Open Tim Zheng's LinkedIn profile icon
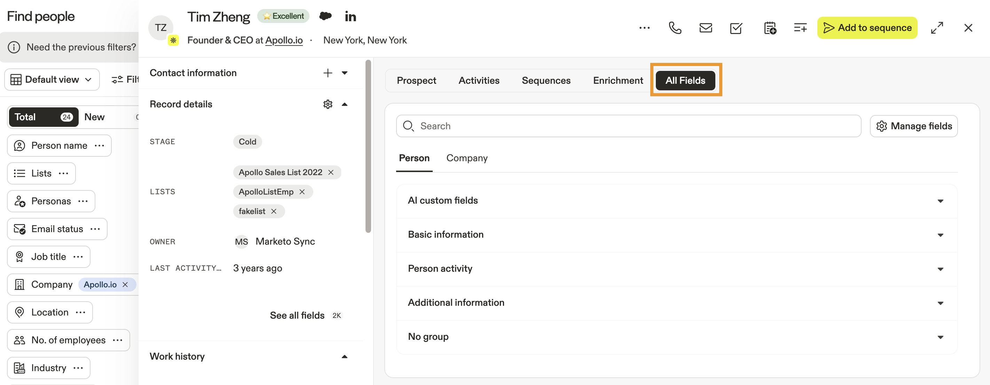This screenshot has width=990, height=385. click(350, 16)
